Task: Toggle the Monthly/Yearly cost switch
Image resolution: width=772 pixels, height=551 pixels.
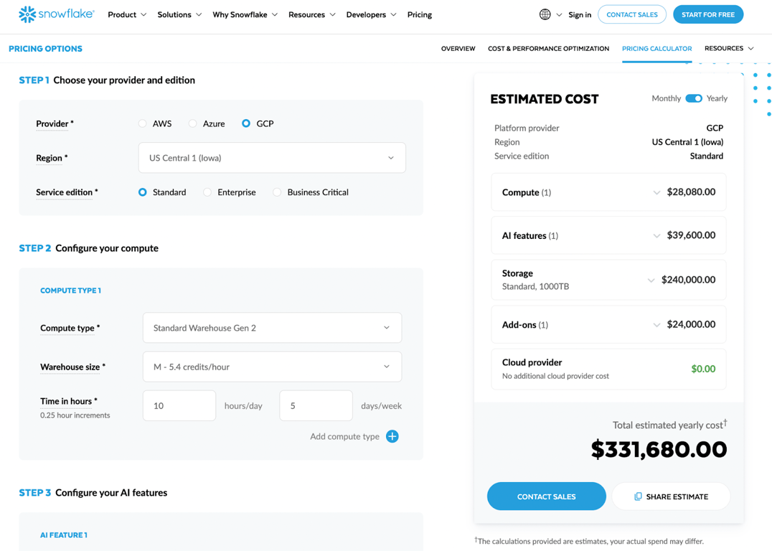Action: (694, 98)
